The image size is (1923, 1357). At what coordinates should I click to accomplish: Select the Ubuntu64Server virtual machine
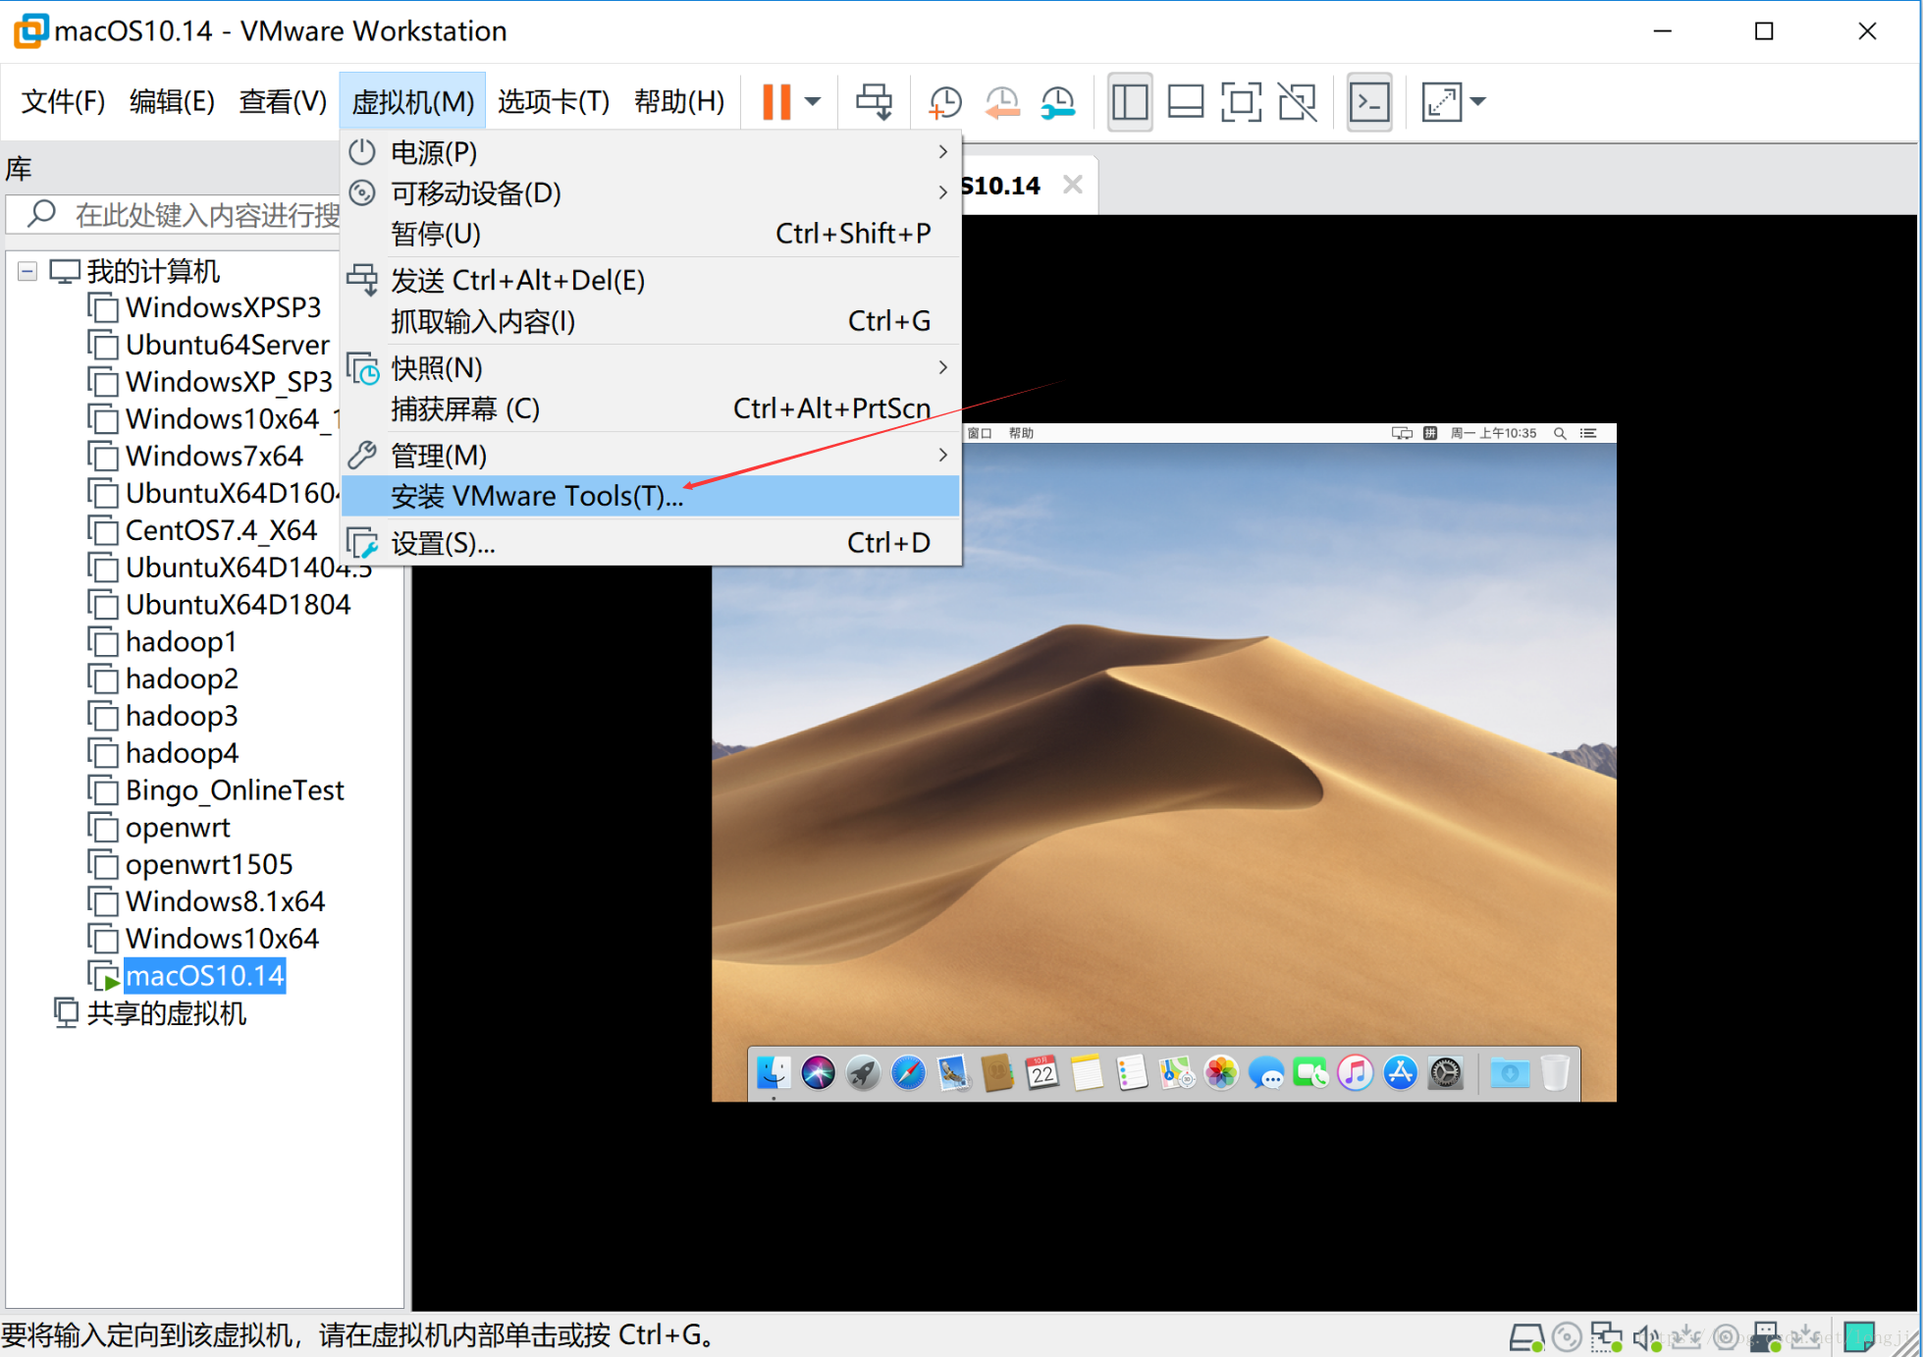click(228, 345)
